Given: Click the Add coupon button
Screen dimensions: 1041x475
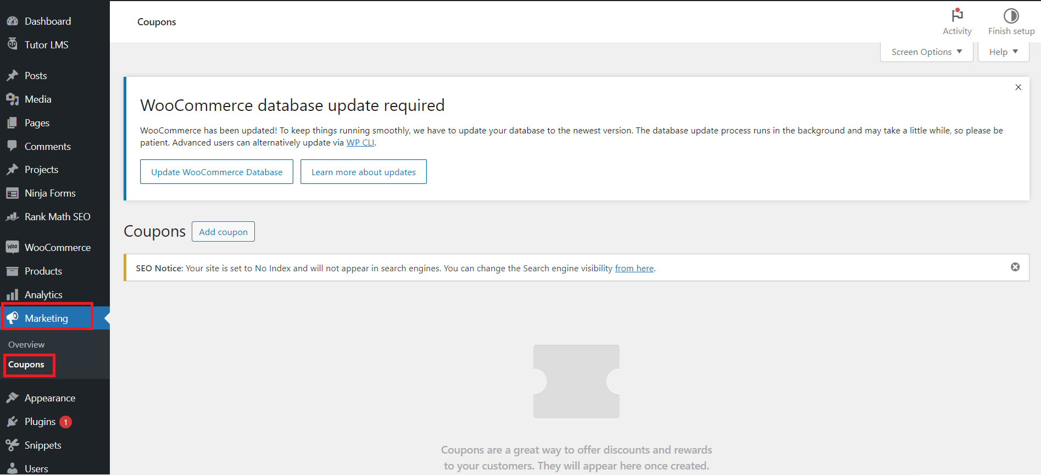Looking at the screenshot, I should 223,232.
